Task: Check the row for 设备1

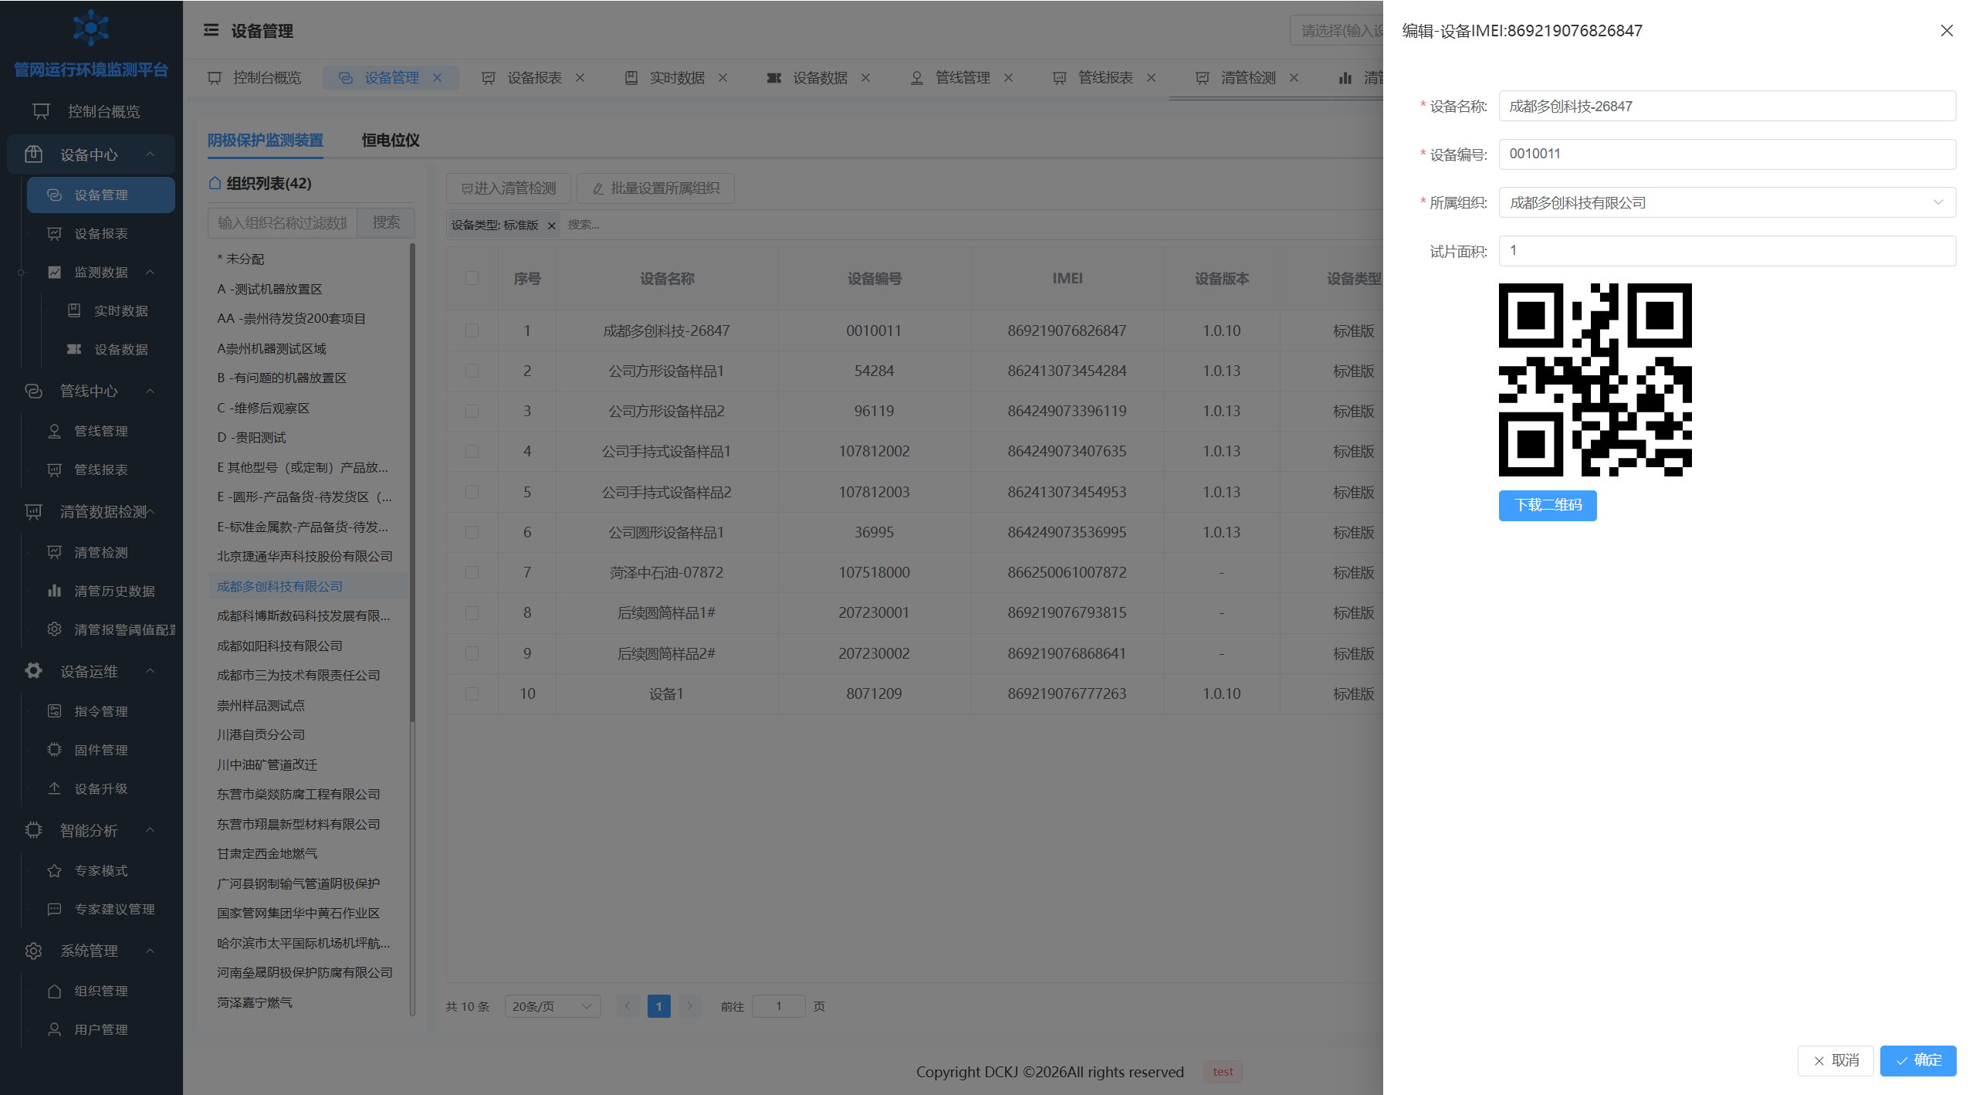Action: pos(472,693)
